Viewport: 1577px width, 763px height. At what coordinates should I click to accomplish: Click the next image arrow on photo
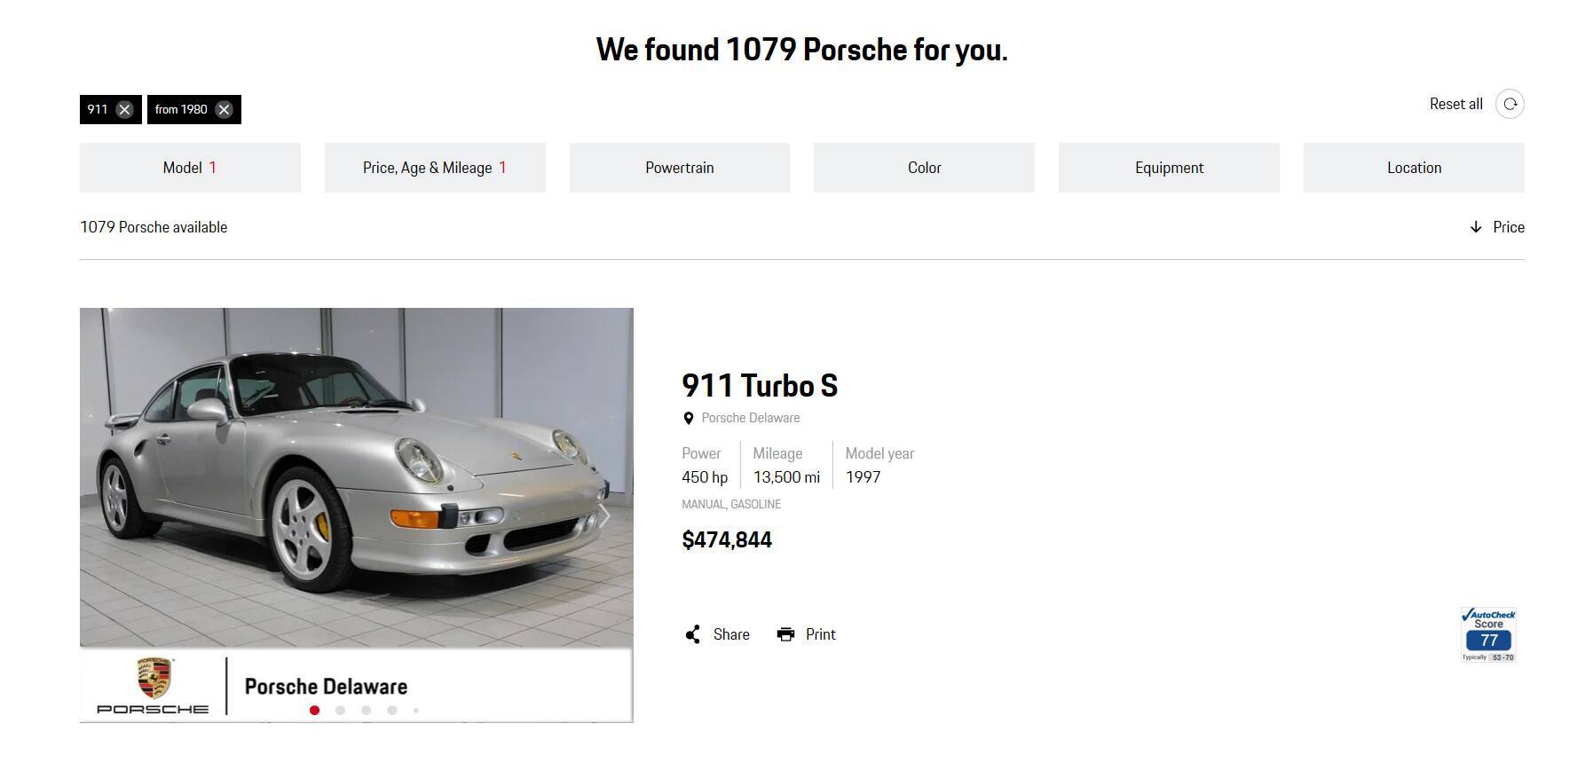point(604,516)
